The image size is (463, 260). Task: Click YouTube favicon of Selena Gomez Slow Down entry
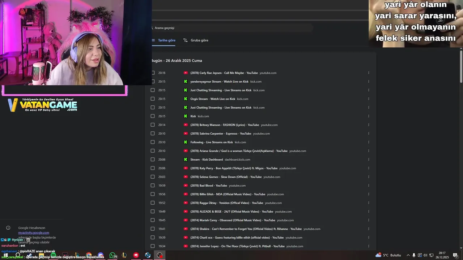tap(186, 177)
